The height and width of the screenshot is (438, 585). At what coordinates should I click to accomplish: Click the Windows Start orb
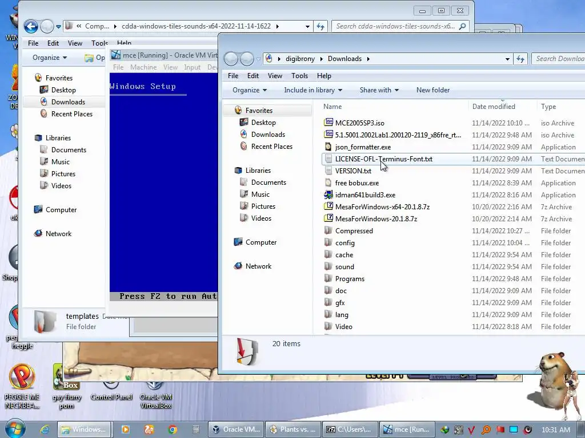(x=15, y=429)
